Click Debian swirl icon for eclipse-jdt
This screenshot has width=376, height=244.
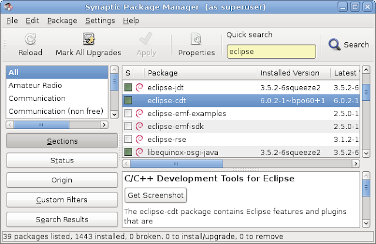[139, 87]
